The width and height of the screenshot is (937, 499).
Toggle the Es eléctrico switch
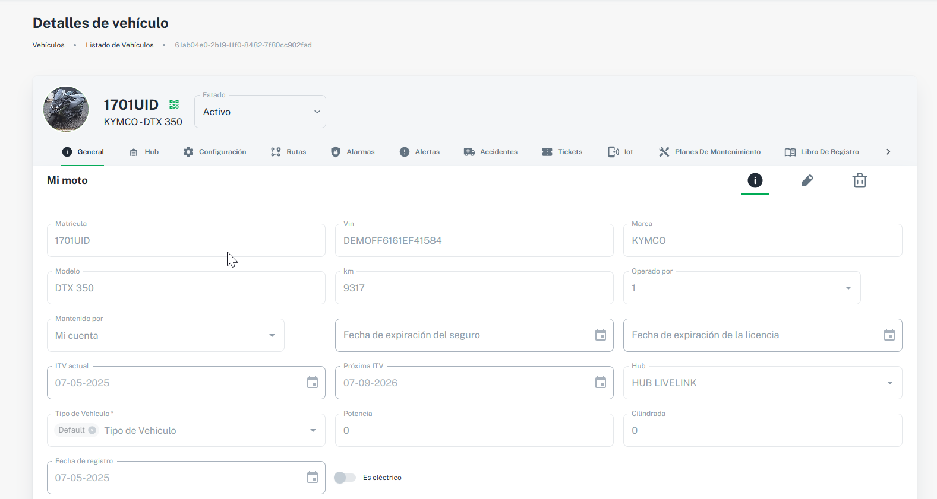(x=345, y=478)
